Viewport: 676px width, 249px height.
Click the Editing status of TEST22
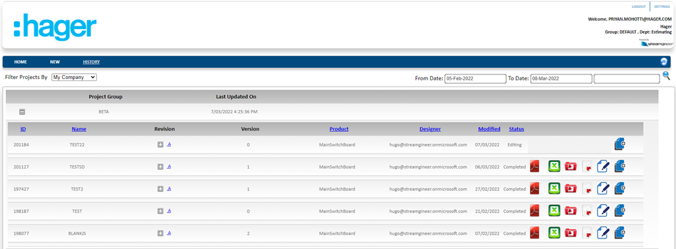pos(514,145)
